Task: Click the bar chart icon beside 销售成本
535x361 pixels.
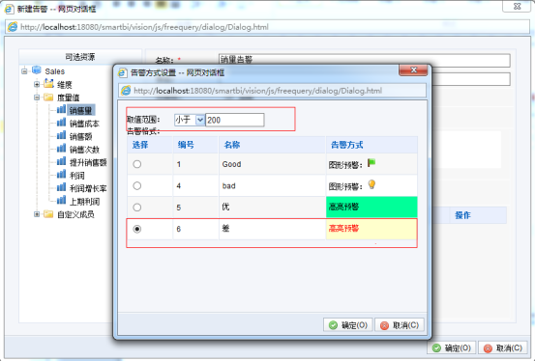Action: pos(61,123)
